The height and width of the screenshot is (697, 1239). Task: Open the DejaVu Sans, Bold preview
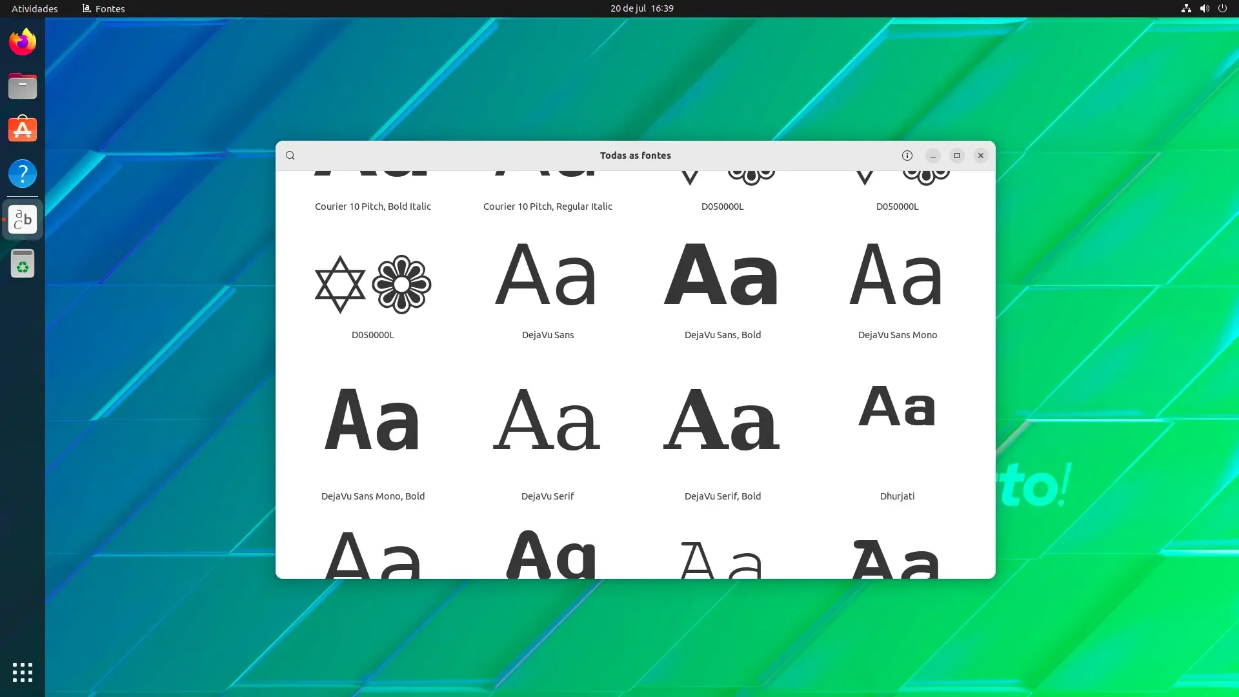[x=722, y=274]
